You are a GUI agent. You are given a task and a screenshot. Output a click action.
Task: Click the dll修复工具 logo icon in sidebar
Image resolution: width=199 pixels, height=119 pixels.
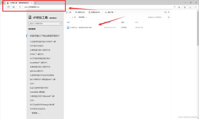(30, 17)
